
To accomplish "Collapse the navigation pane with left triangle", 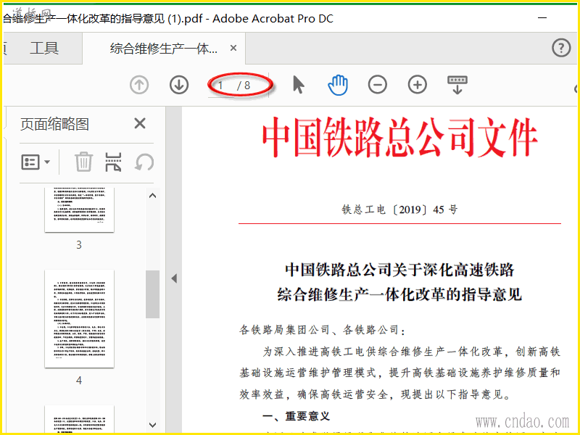I will coord(174,278).
